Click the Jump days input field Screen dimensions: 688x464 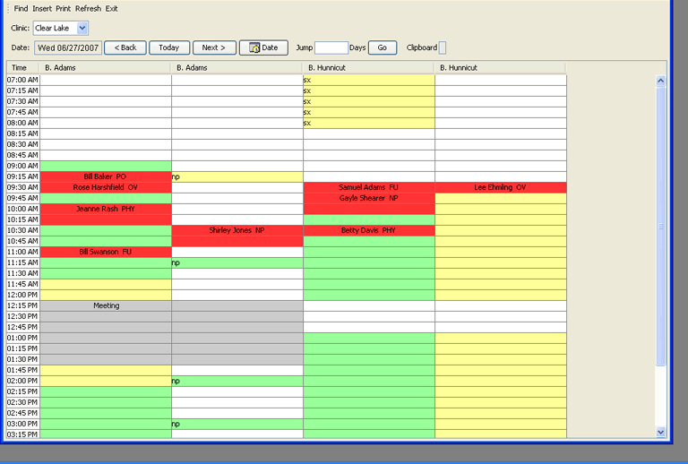pos(331,47)
